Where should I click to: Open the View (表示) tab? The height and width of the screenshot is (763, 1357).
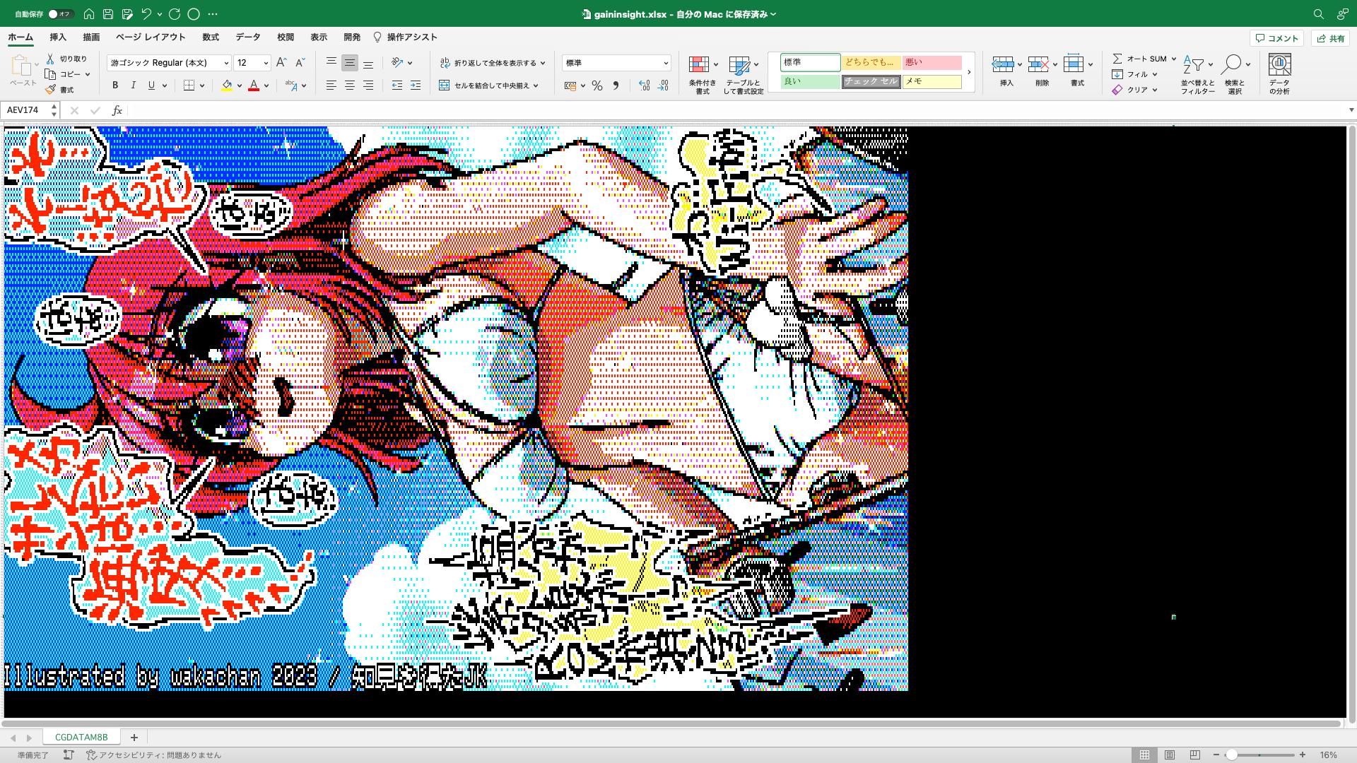click(319, 37)
